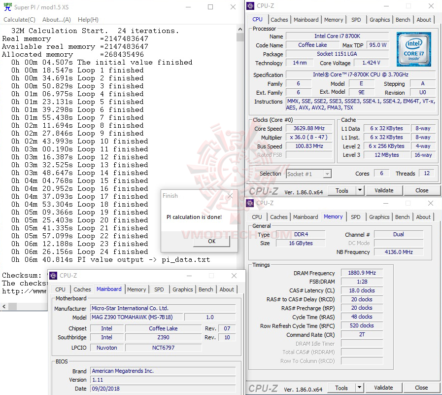Open the Help menu in Super PI
The width and height of the screenshot is (442, 395).
click(87, 19)
